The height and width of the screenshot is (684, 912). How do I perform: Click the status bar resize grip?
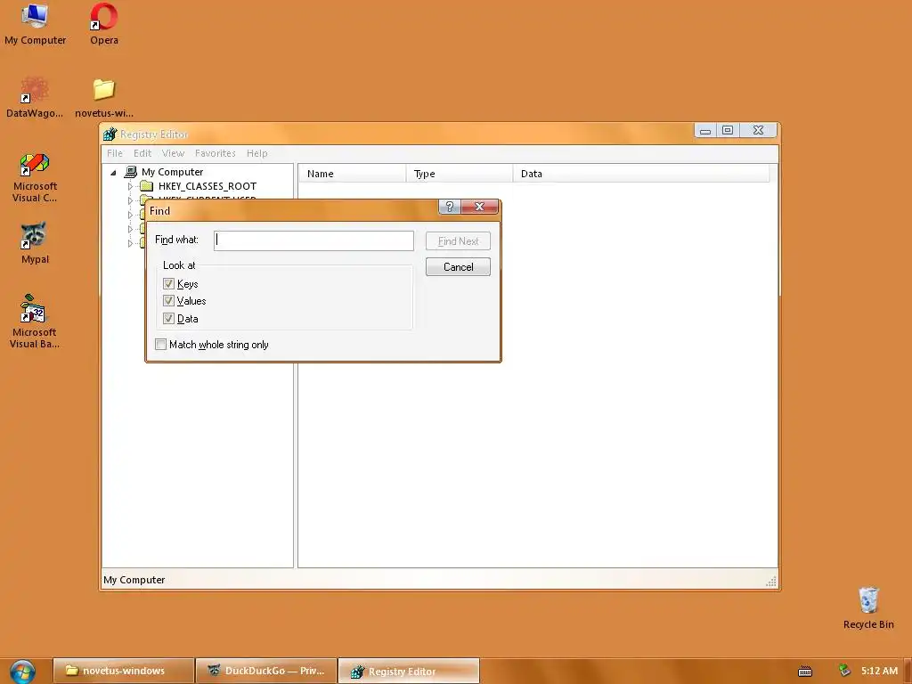(771, 581)
